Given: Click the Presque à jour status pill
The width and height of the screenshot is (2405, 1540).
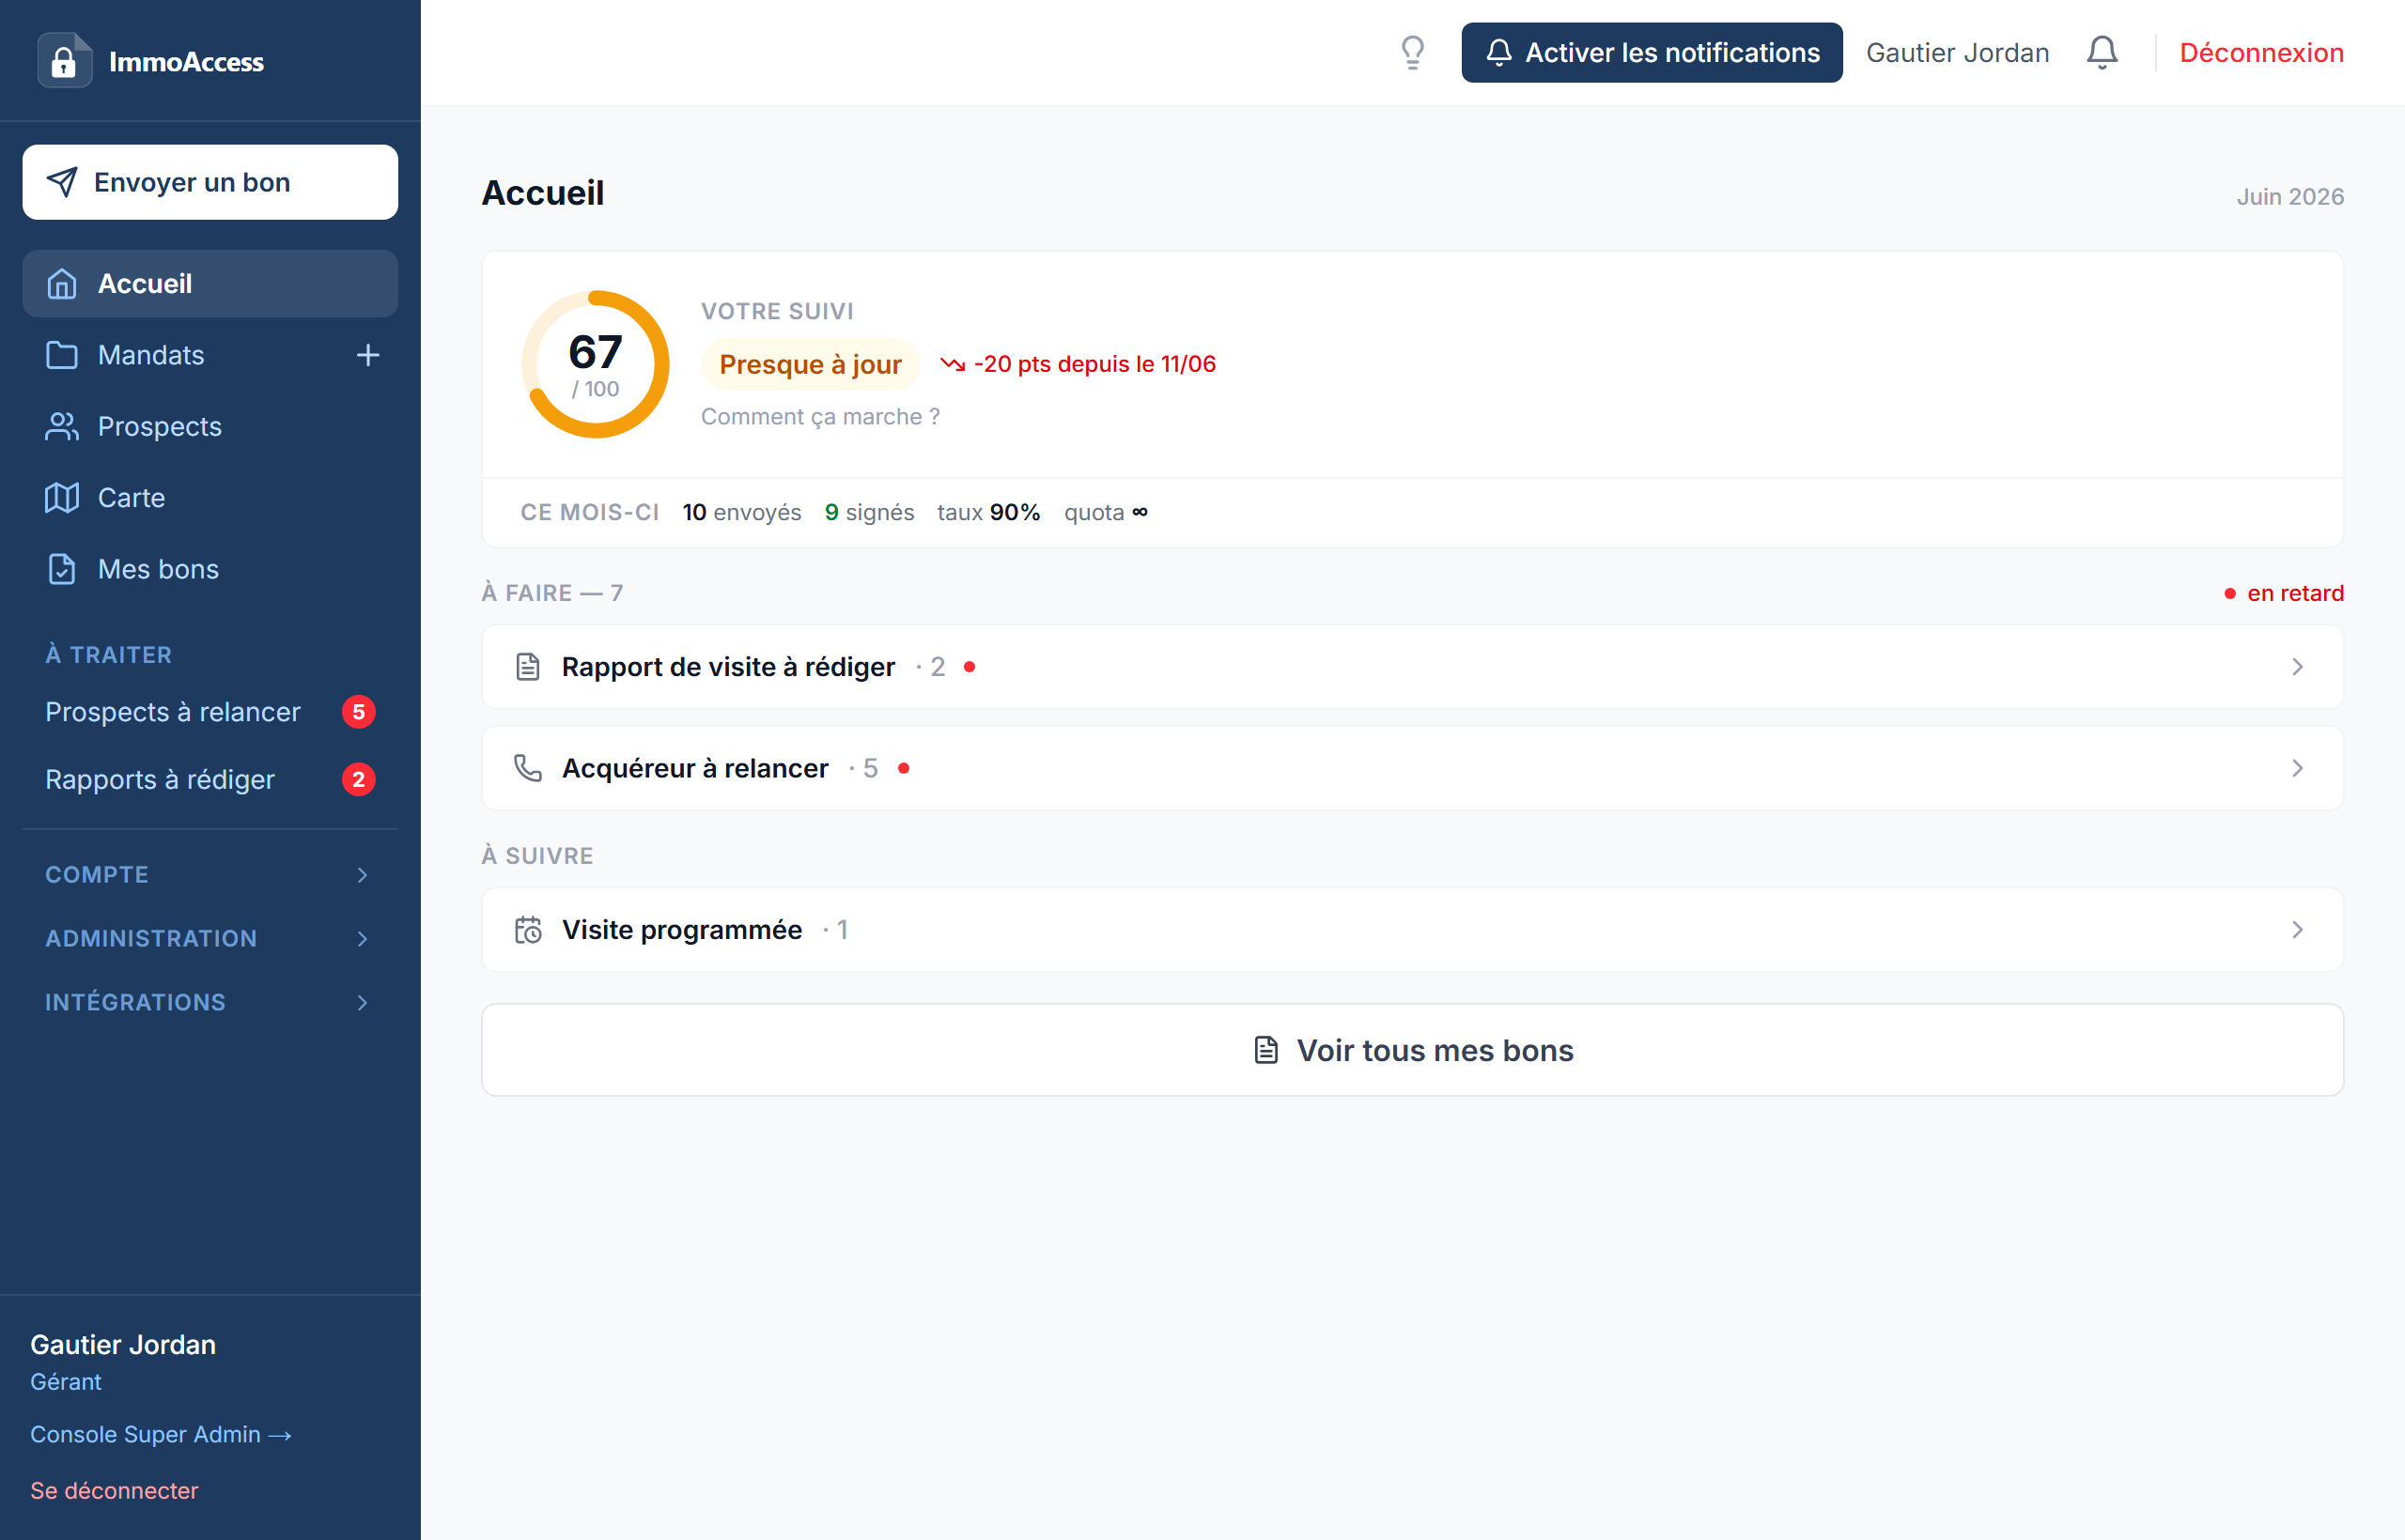Looking at the screenshot, I should pyautogui.click(x=811, y=364).
